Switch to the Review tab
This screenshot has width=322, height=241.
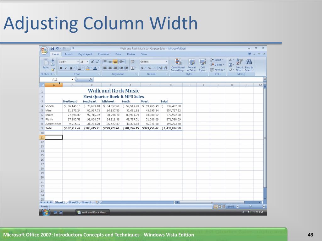point(131,54)
